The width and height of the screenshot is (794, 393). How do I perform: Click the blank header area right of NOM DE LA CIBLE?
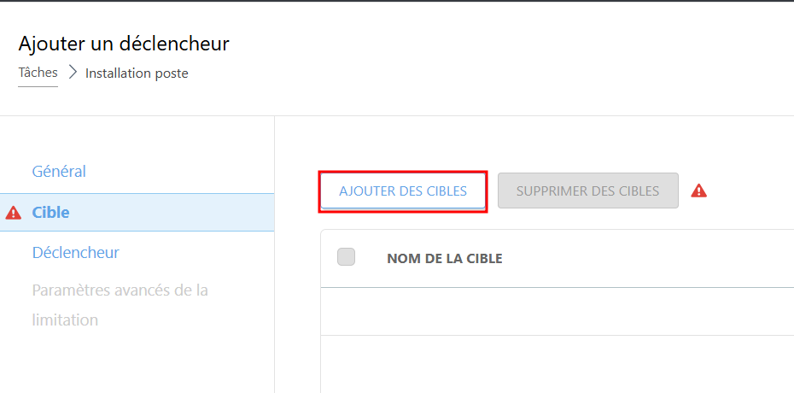(648, 259)
